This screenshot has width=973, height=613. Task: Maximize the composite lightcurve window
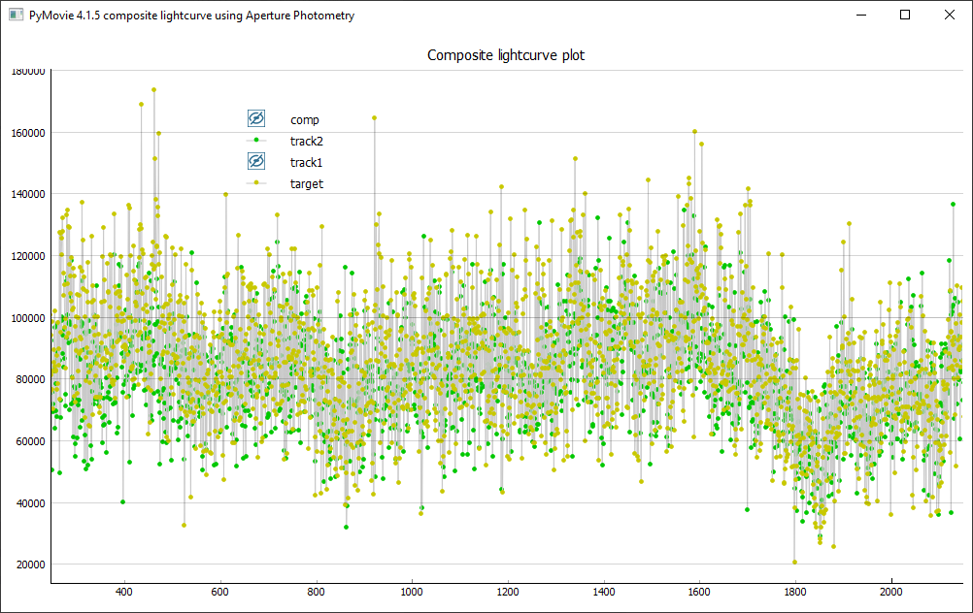click(x=904, y=16)
